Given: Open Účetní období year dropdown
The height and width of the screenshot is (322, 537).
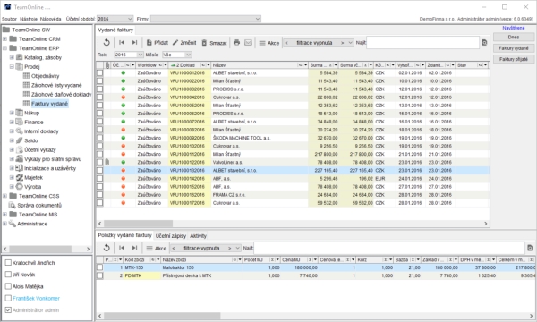Looking at the screenshot, I should coord(115,19).
